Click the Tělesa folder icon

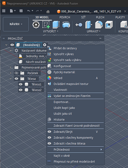22,79
